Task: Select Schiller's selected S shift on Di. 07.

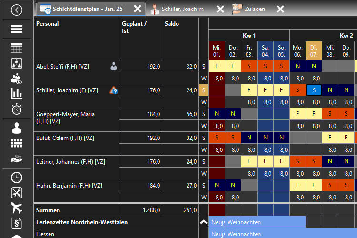Action: pos(314,90)
